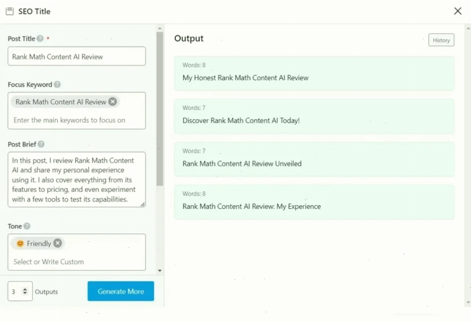Select the Rank Math Content AI Review Unveiled output
The width and height of the screenshot is (471, 322).
pos(314,159)
